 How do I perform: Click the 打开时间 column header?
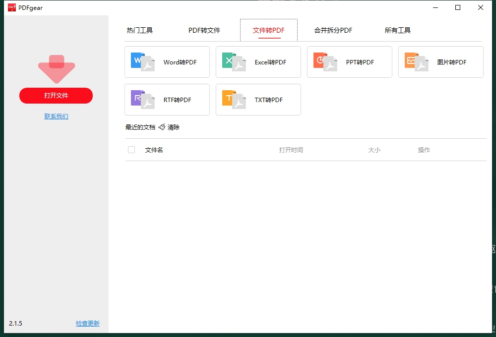click(291, 150)
